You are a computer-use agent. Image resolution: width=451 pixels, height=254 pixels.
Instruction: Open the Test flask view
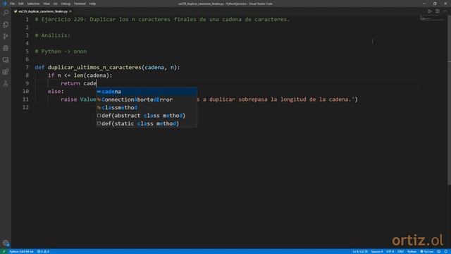6,83
